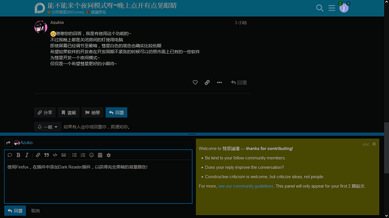The width and height of the screenshot is (389, 218).
Task: Open the community guidelines link
Action: (246, 186)
